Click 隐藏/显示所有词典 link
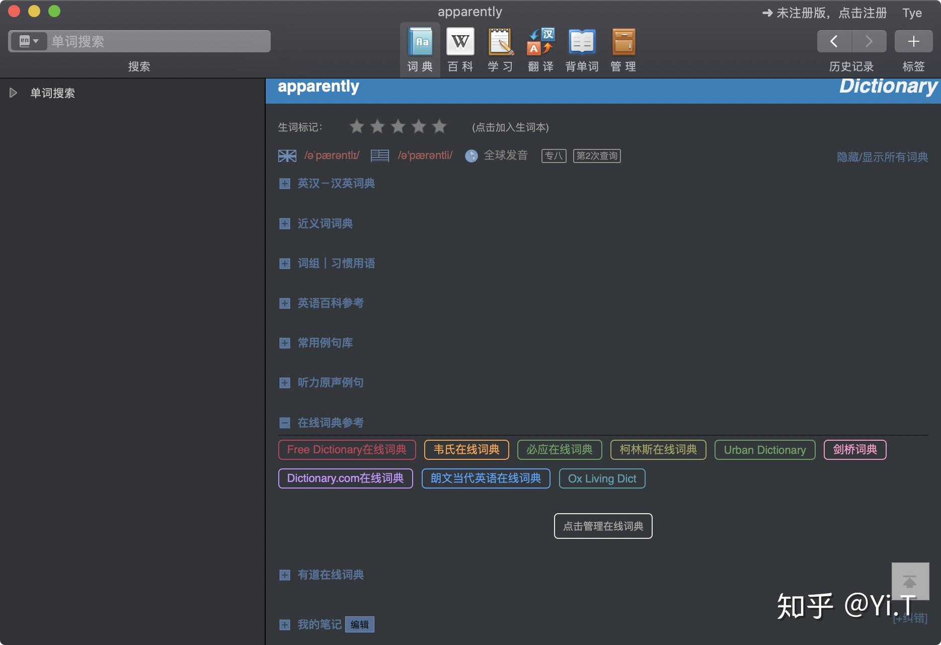Image resolution: width=941 pixels, height=645 pixels. [x=882, y=157]
